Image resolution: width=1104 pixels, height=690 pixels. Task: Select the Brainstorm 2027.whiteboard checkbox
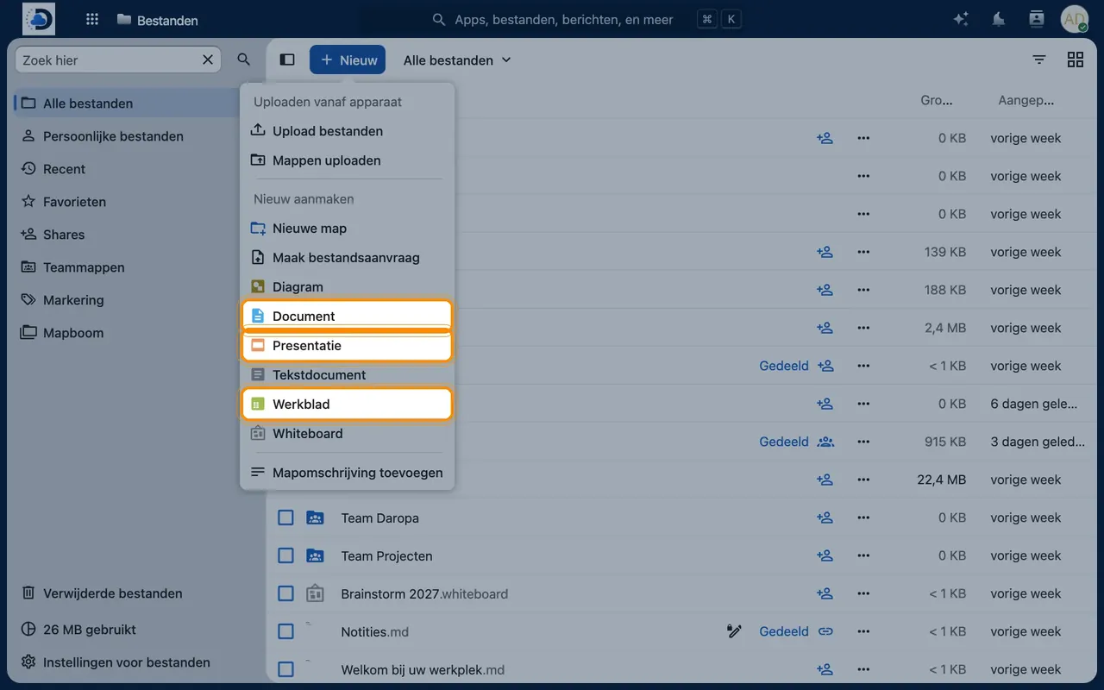pyautogui.click(x=285, y=593)
